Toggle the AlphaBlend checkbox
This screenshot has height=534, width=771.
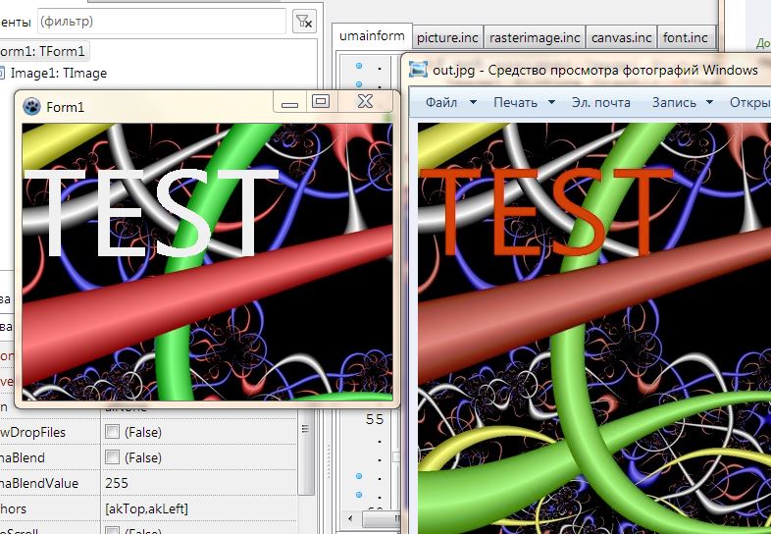113,457
